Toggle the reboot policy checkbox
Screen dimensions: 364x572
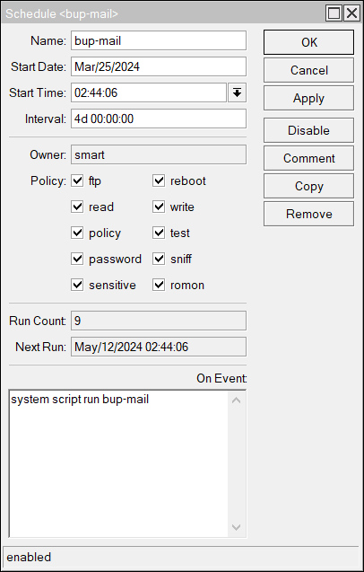tap(159, 180)
